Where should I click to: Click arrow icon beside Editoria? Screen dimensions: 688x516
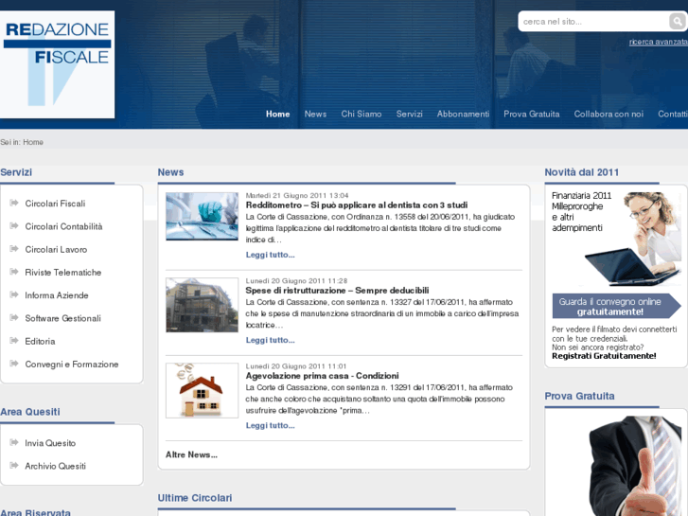(x=14, y=341)
